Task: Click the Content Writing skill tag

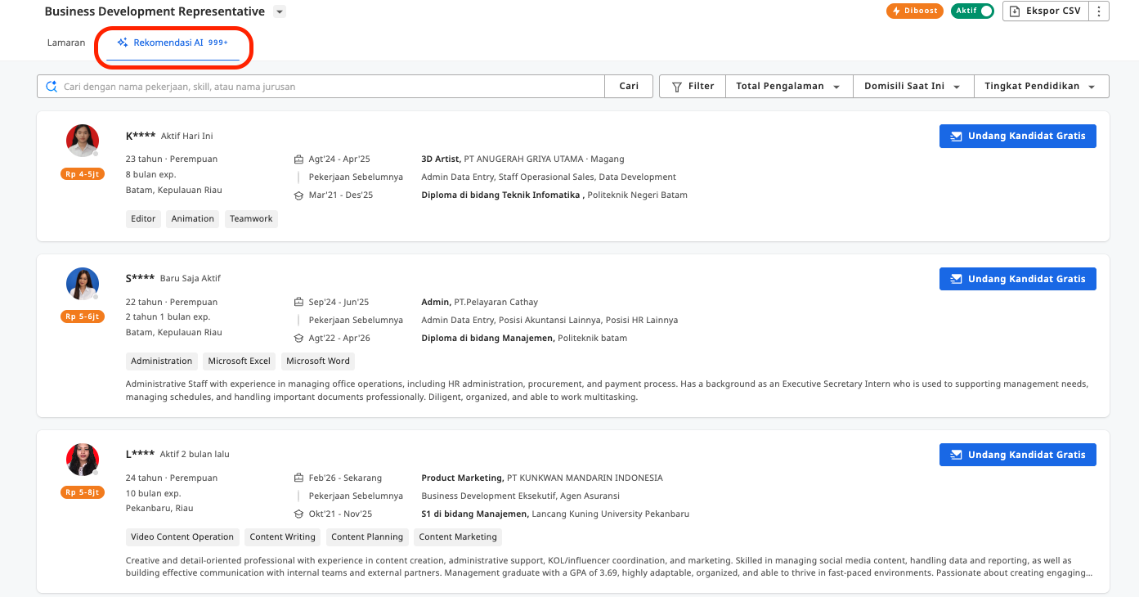Action: click(x=283, y=537)
